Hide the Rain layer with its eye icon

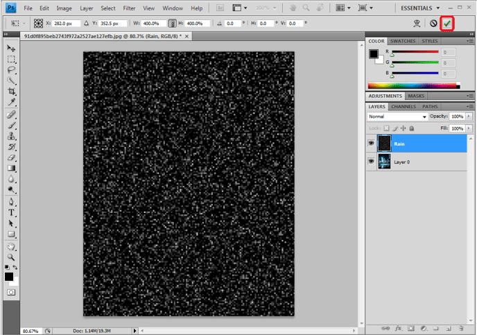tap(372, 144)
